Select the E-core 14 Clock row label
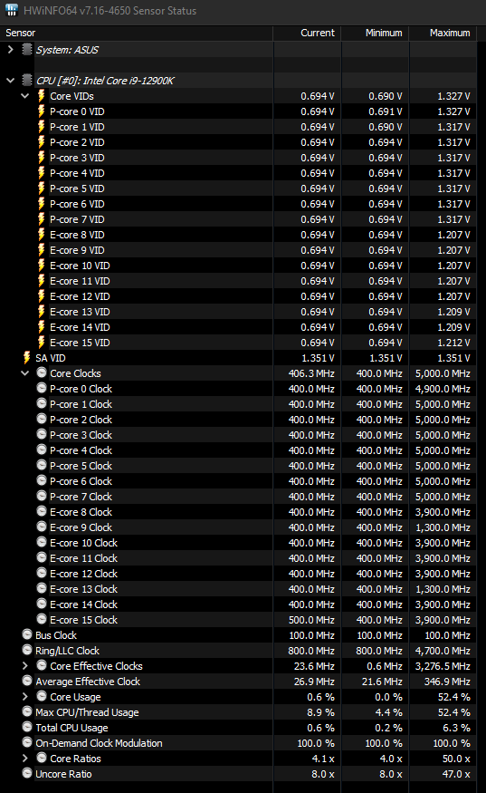The width and height of the screenshot is (486, 793). [x=84, y=604]
